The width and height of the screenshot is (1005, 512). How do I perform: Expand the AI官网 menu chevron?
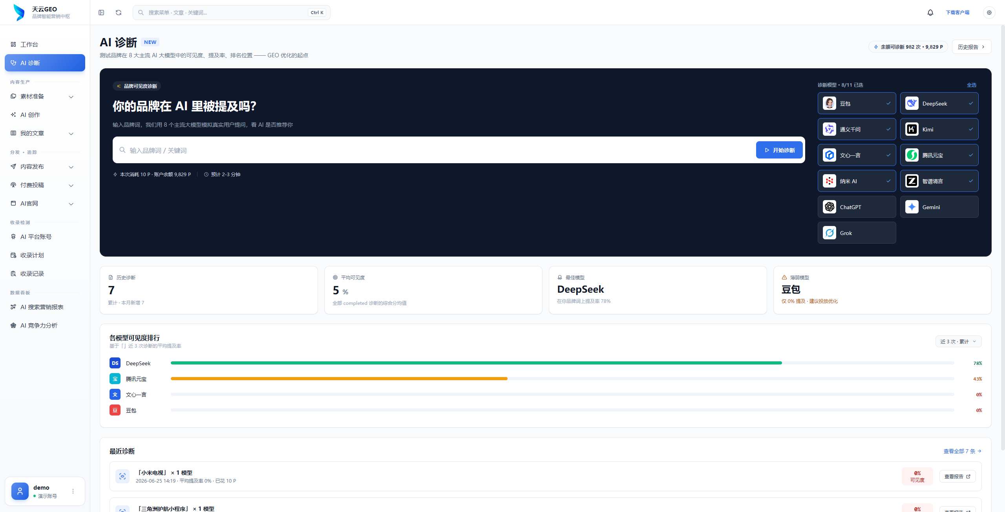pyautogui.click(x=71, y=204)
